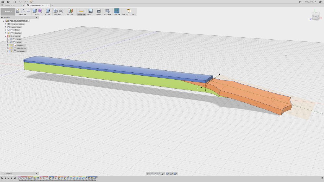
Task: Open the CONSTRUCT menu
Action: click(70, 15)
